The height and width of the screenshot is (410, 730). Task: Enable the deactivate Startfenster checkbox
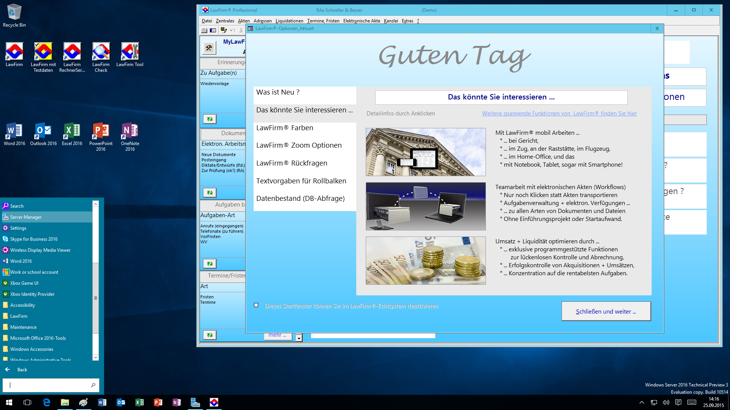point(256,305)
